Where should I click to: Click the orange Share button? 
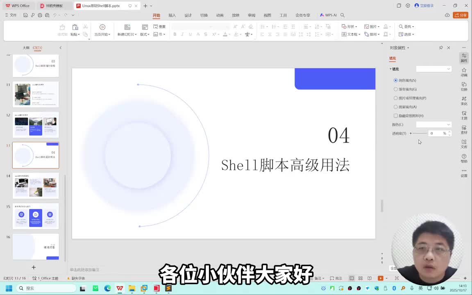point(460,15)
